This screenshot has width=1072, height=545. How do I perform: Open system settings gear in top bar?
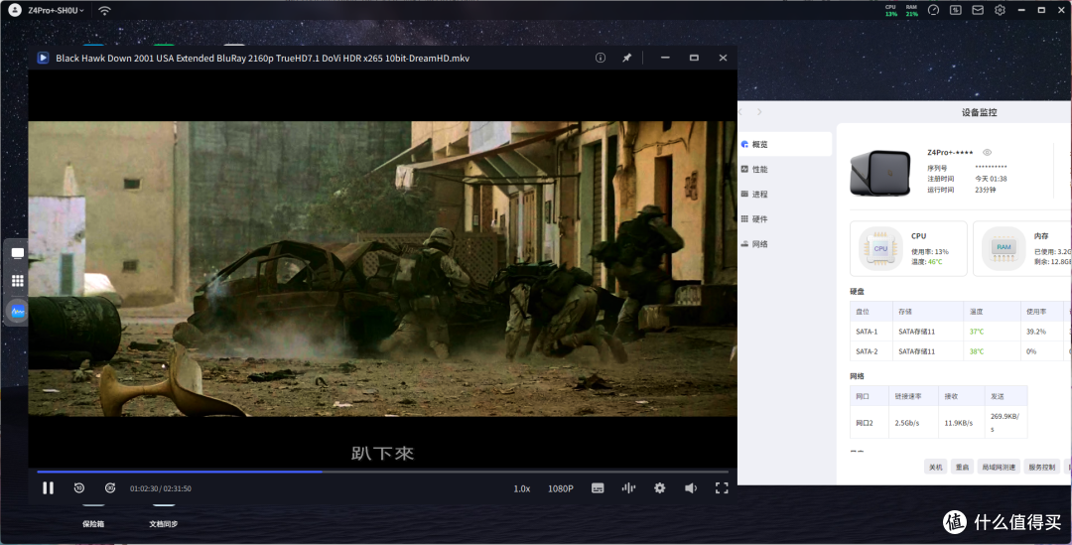(1001, 10)
